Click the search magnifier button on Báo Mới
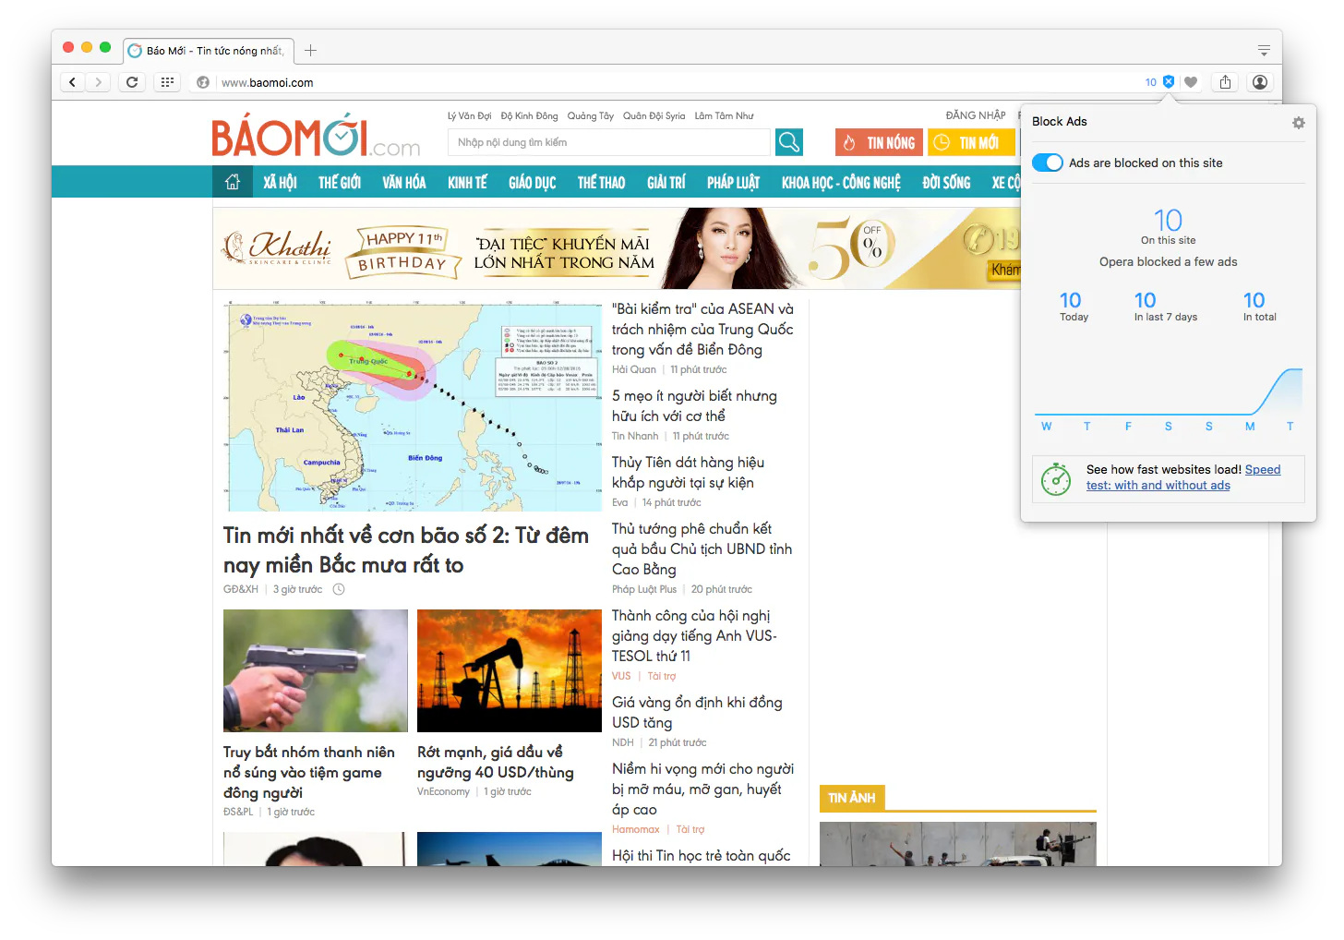 click(x=789, y=142)
